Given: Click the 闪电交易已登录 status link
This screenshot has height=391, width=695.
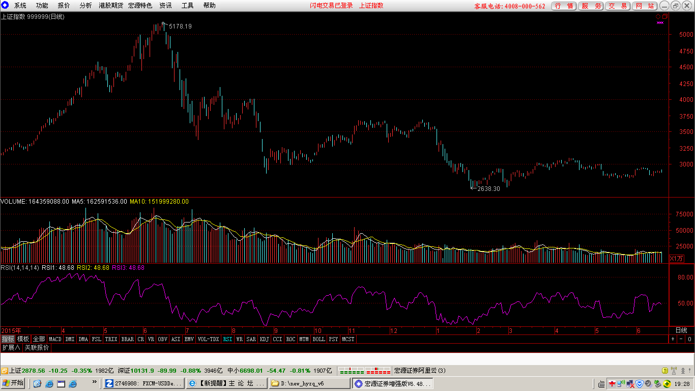Looking at the screenshot, I should [x=332, y=6].
